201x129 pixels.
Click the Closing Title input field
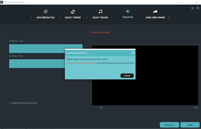tap(37, 64)
